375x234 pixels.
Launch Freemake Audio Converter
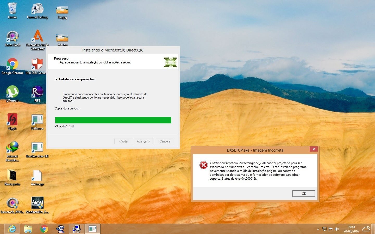click(37, 40)
